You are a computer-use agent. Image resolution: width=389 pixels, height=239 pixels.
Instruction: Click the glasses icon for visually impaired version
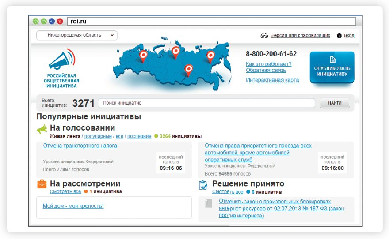(264, 36)
